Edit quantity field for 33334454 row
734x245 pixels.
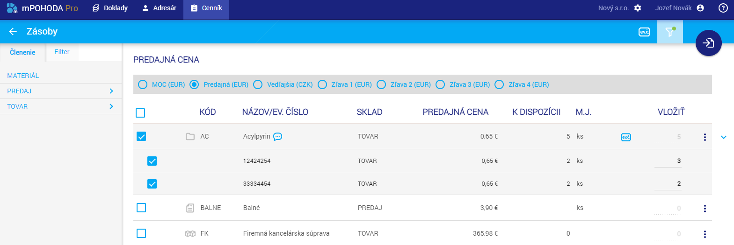pyautogui.click(x=668, y=184)
